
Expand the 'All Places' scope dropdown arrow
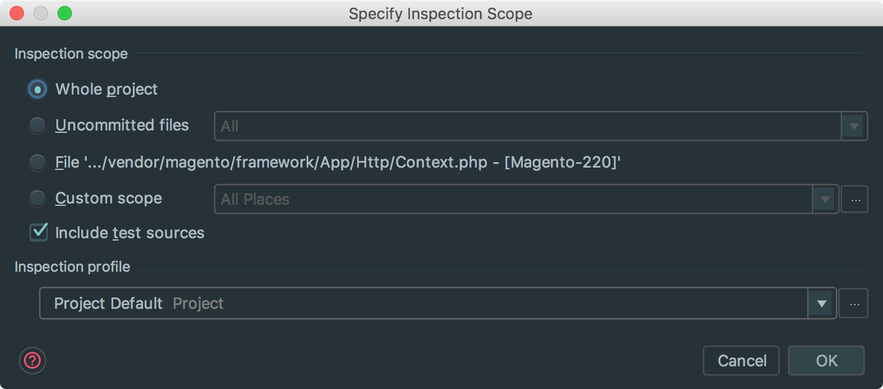tap(825, 199)
